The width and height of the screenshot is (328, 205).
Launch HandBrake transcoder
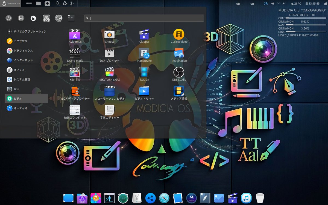pos(144,55)
